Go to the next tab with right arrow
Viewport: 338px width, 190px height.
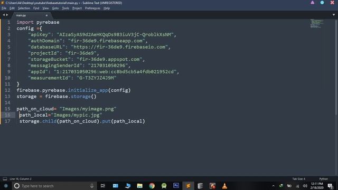(7, 15)
